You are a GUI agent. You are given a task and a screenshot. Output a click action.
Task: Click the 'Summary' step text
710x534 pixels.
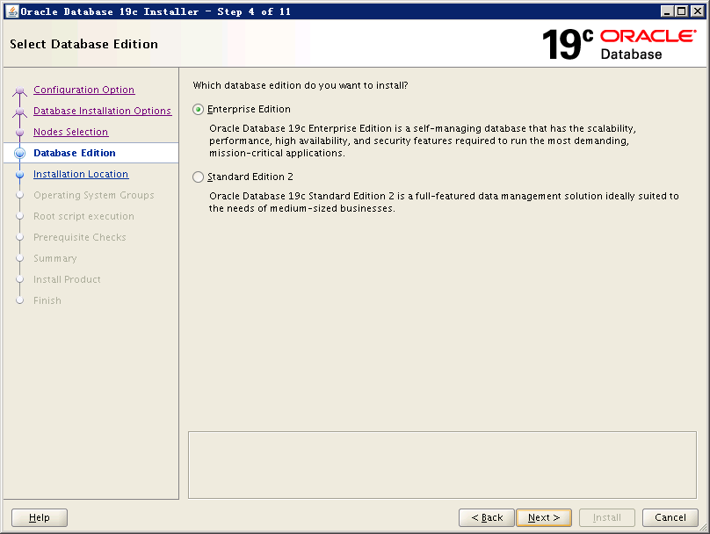55,258
